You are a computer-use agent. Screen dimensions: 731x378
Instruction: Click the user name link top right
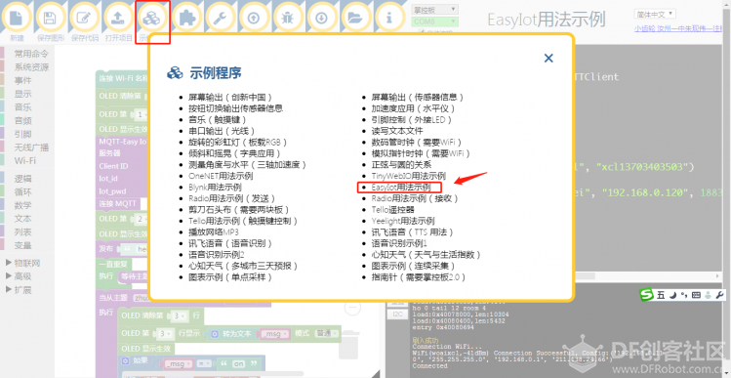coord(678,28)
